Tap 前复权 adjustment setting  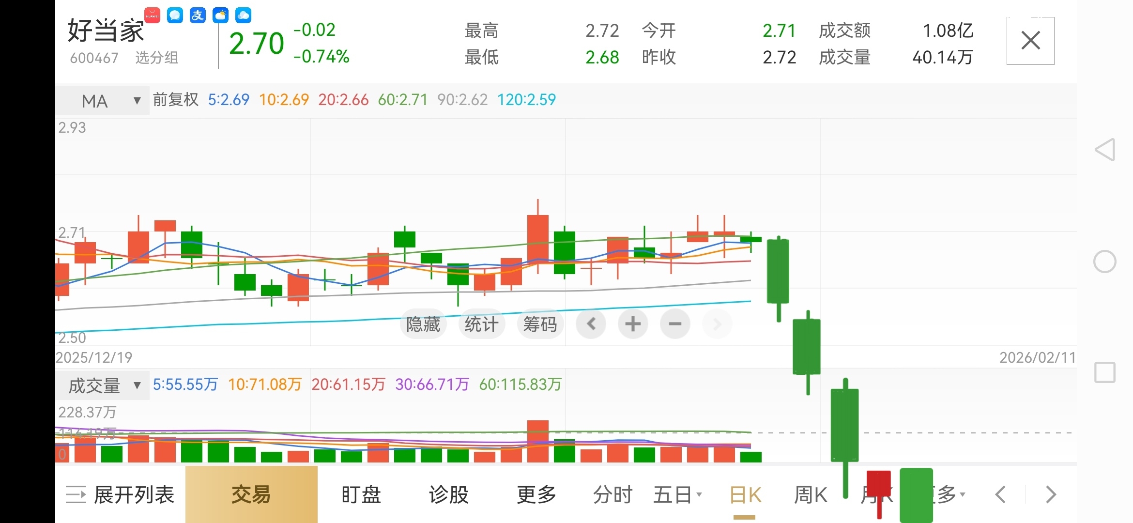[x=176, y=100]
